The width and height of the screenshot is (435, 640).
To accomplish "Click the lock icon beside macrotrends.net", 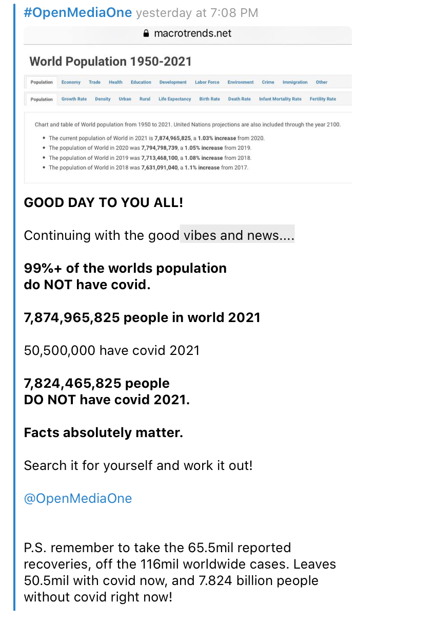I will coord(146,34).
